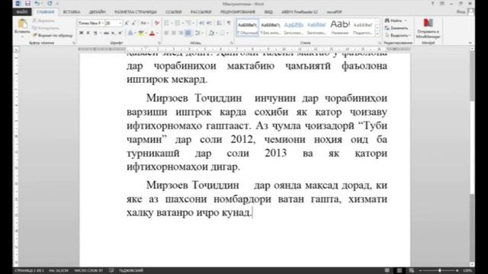
Task: Select the Обычный (Normal) style
Action: (247, 27)
